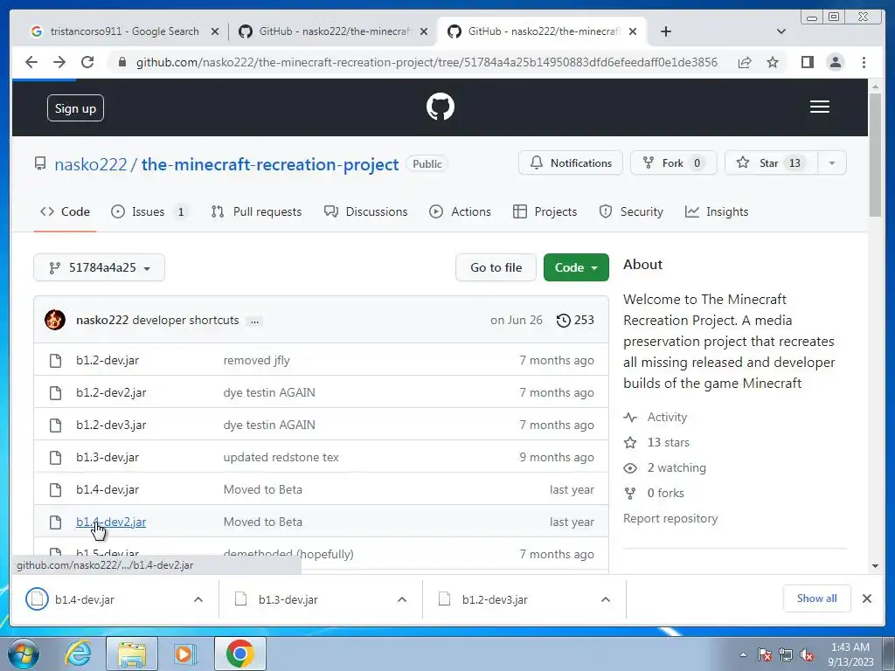Open b1.2-dev3.jar download options arrow
Viewport: 895px width, 671px height.
tap(606, 599)
